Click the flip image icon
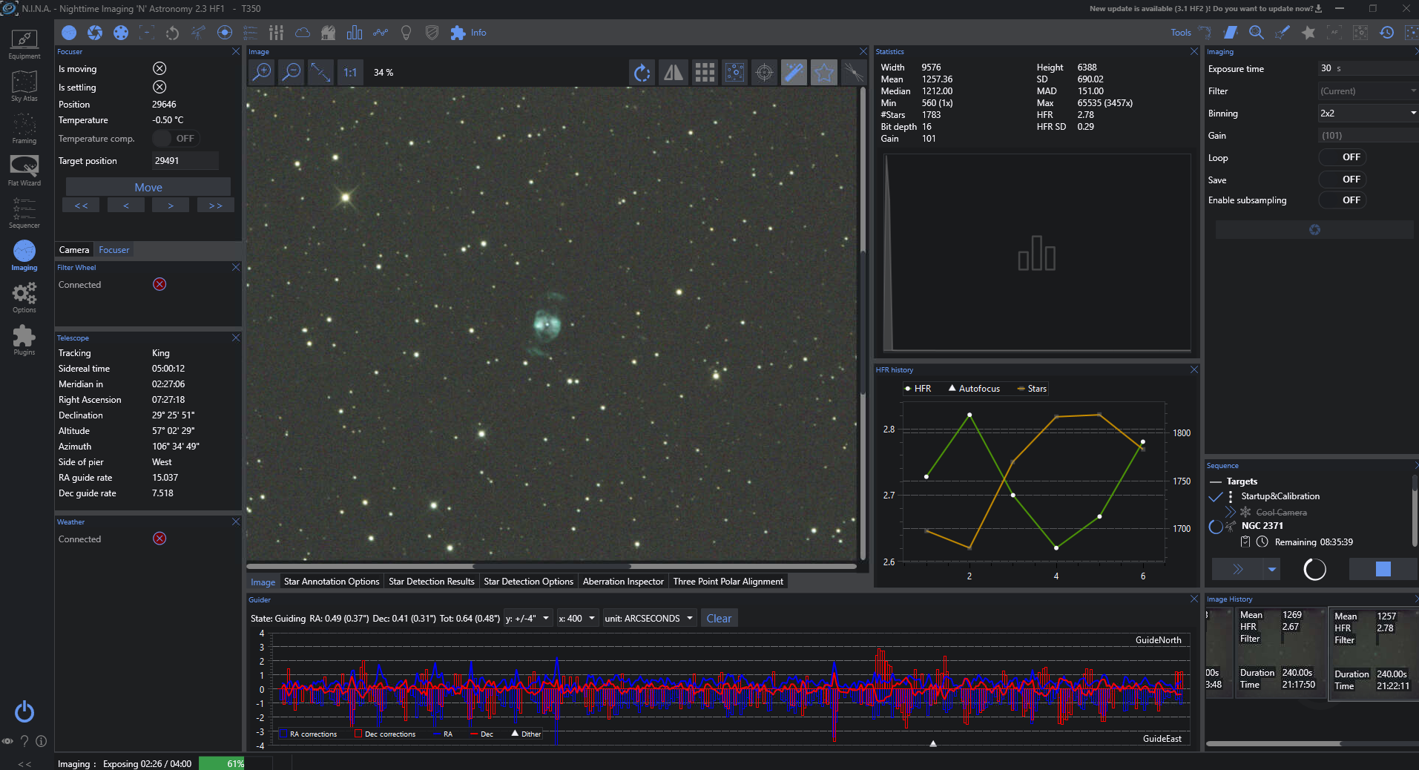 pyautogui.click(x=673, y=73)
